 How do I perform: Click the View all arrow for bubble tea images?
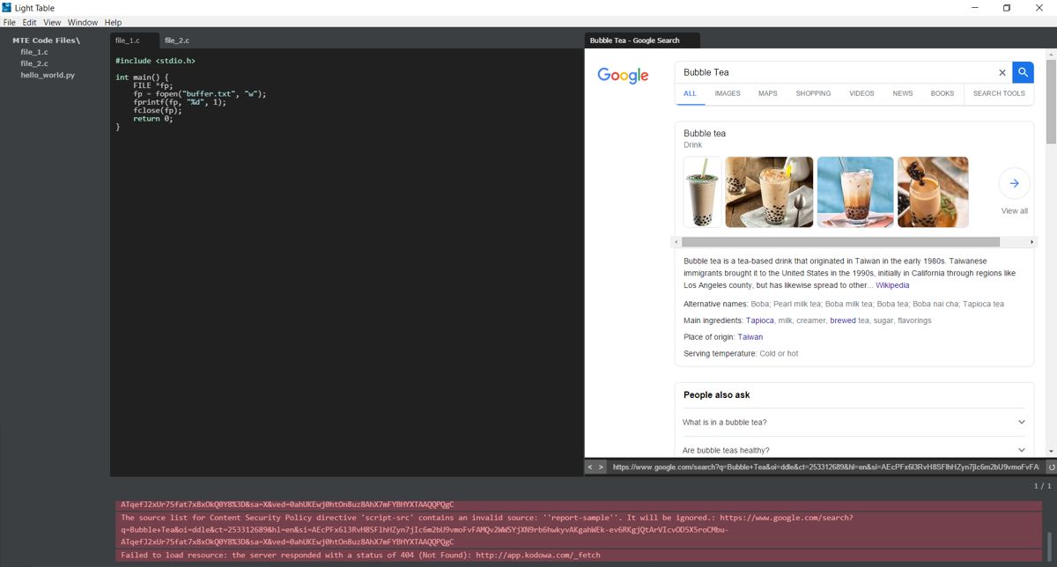point(1014,183)
